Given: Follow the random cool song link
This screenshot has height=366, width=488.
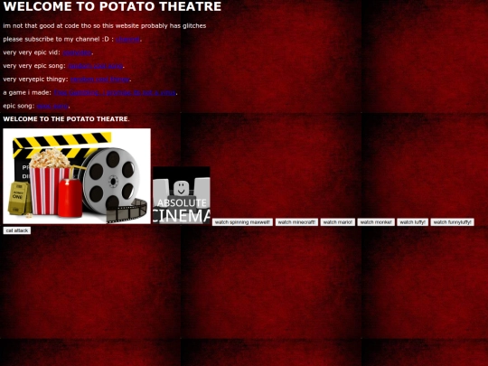Looking at the screenshot, I should pyautogui.click(x=96, y=66).
